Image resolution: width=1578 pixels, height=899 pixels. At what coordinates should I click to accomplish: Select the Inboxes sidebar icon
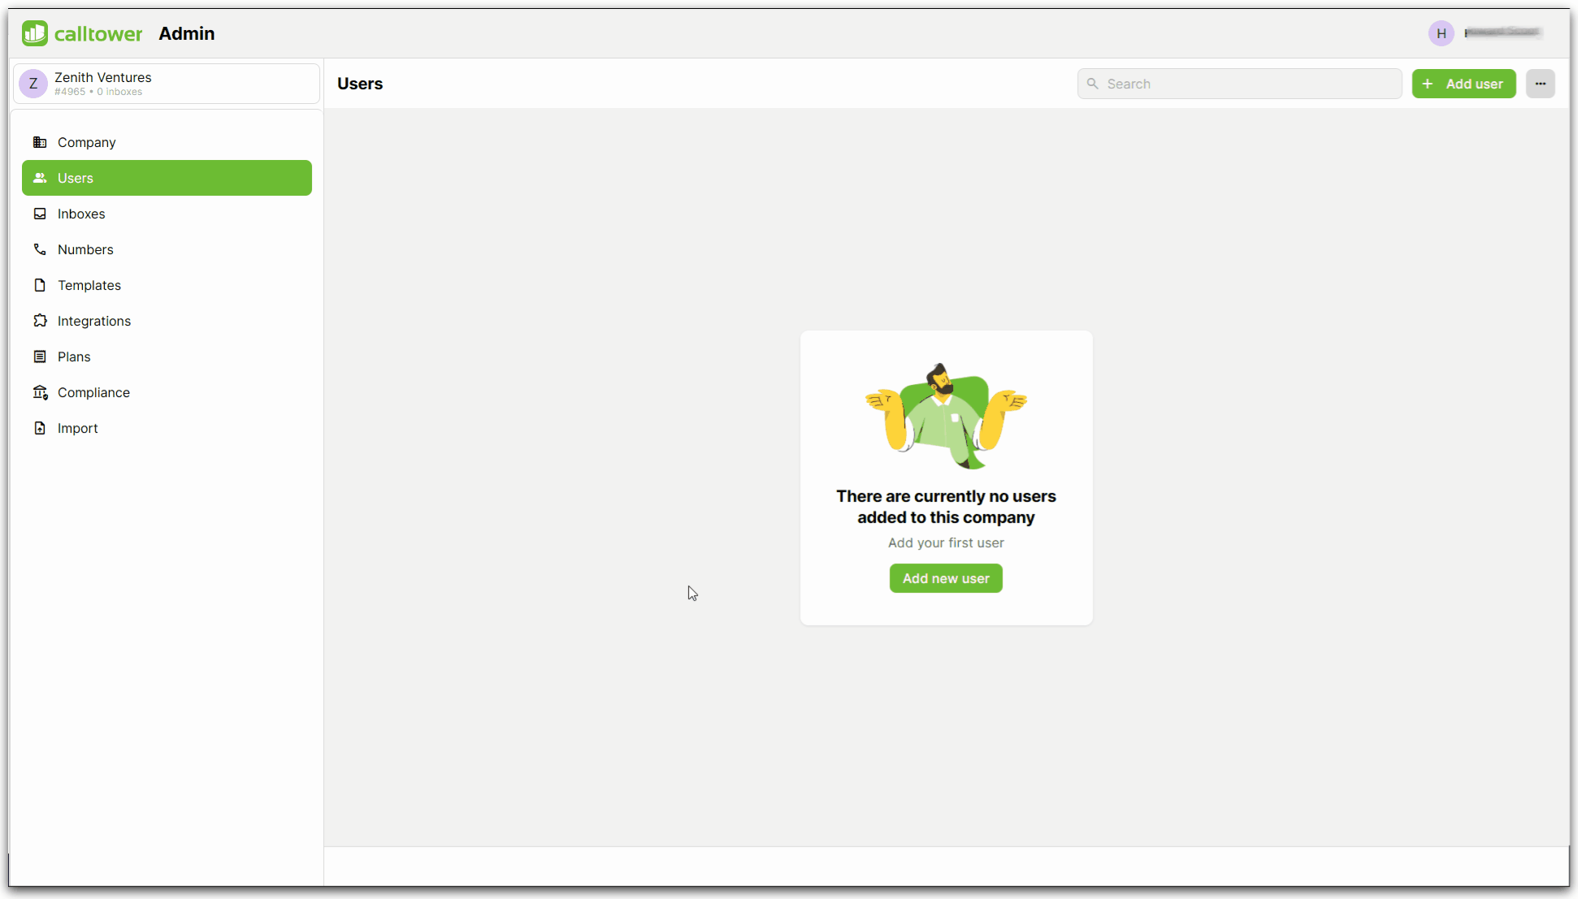click(x=40, y=214)
